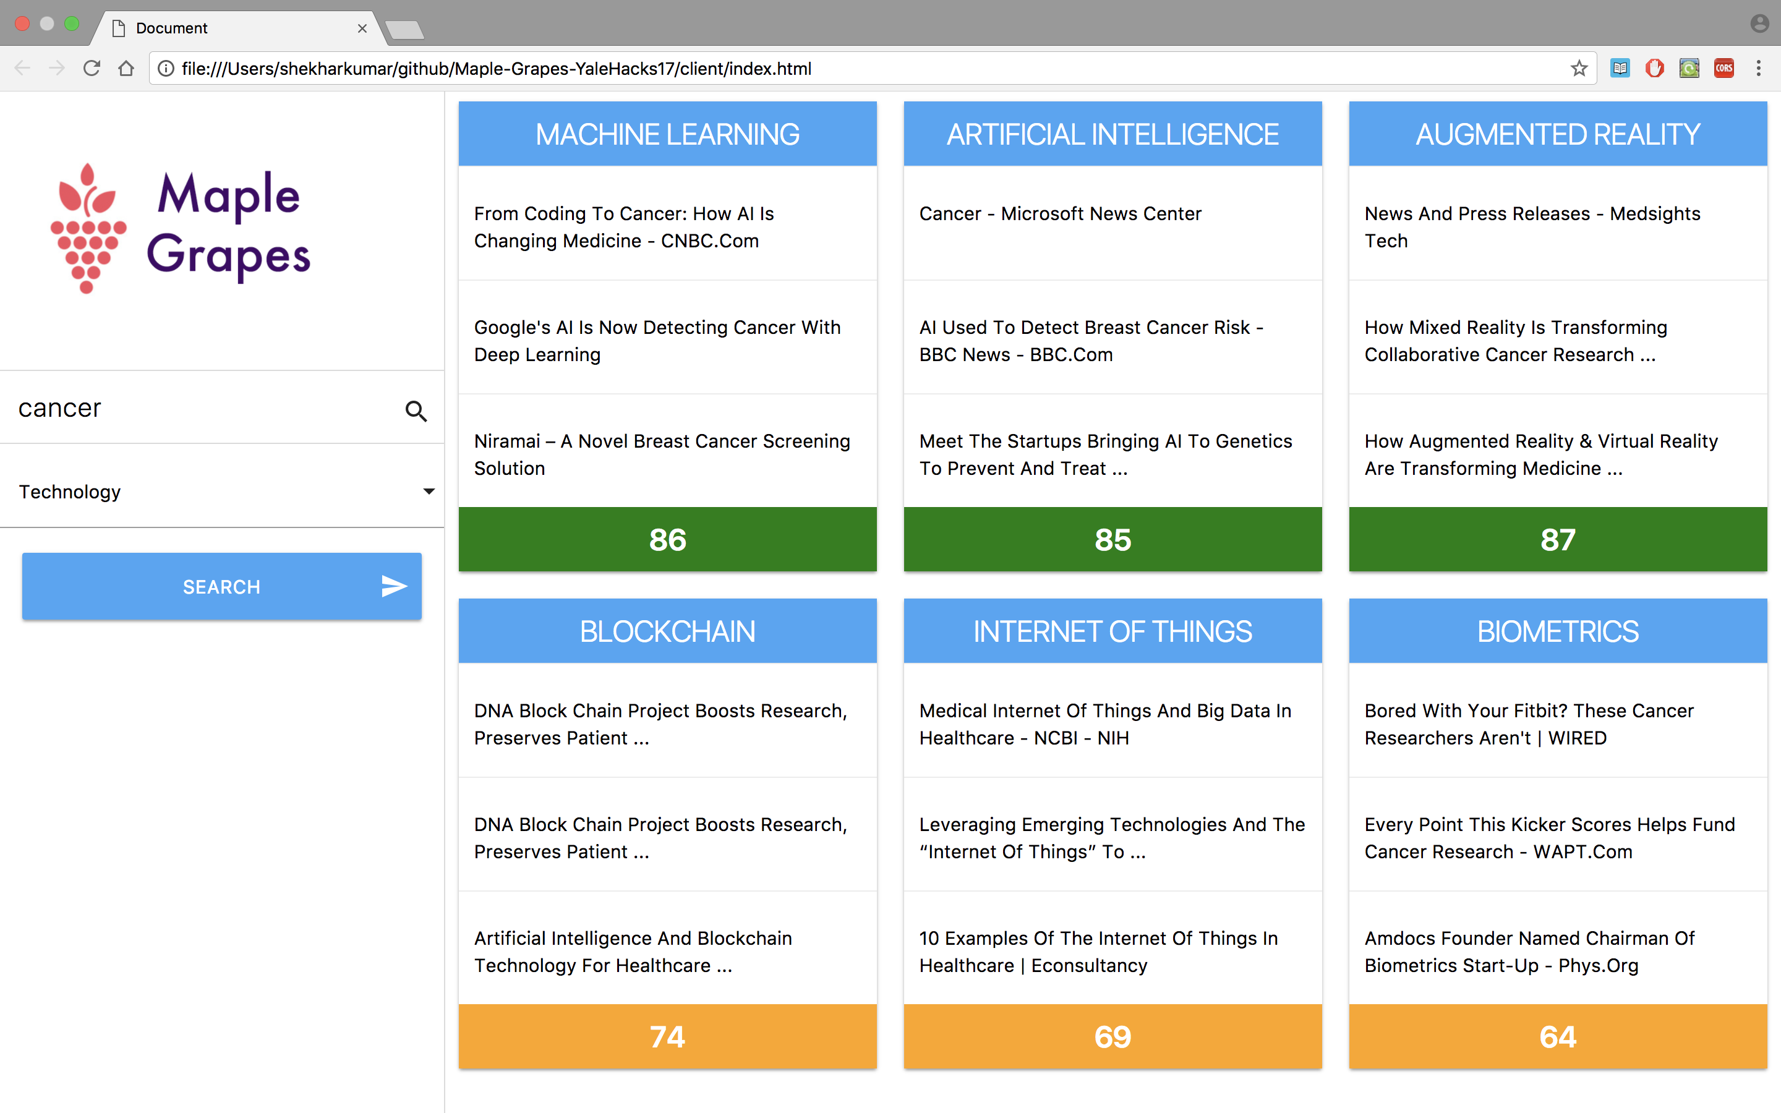Bookmark this page with the star icon
This screenshot has height=1113, width=1781.
tap(1578, 69)
